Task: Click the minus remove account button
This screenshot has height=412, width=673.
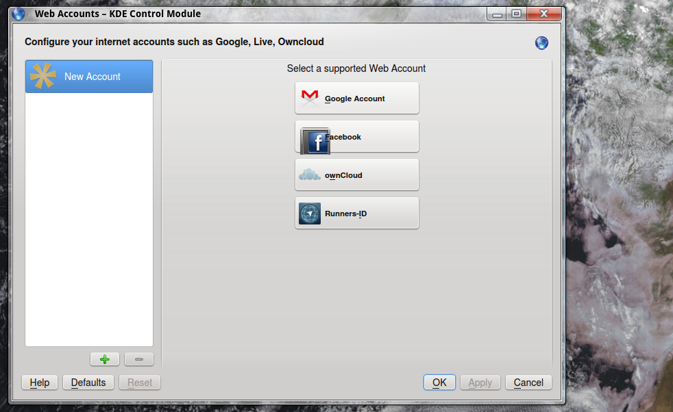Action: 139,359
